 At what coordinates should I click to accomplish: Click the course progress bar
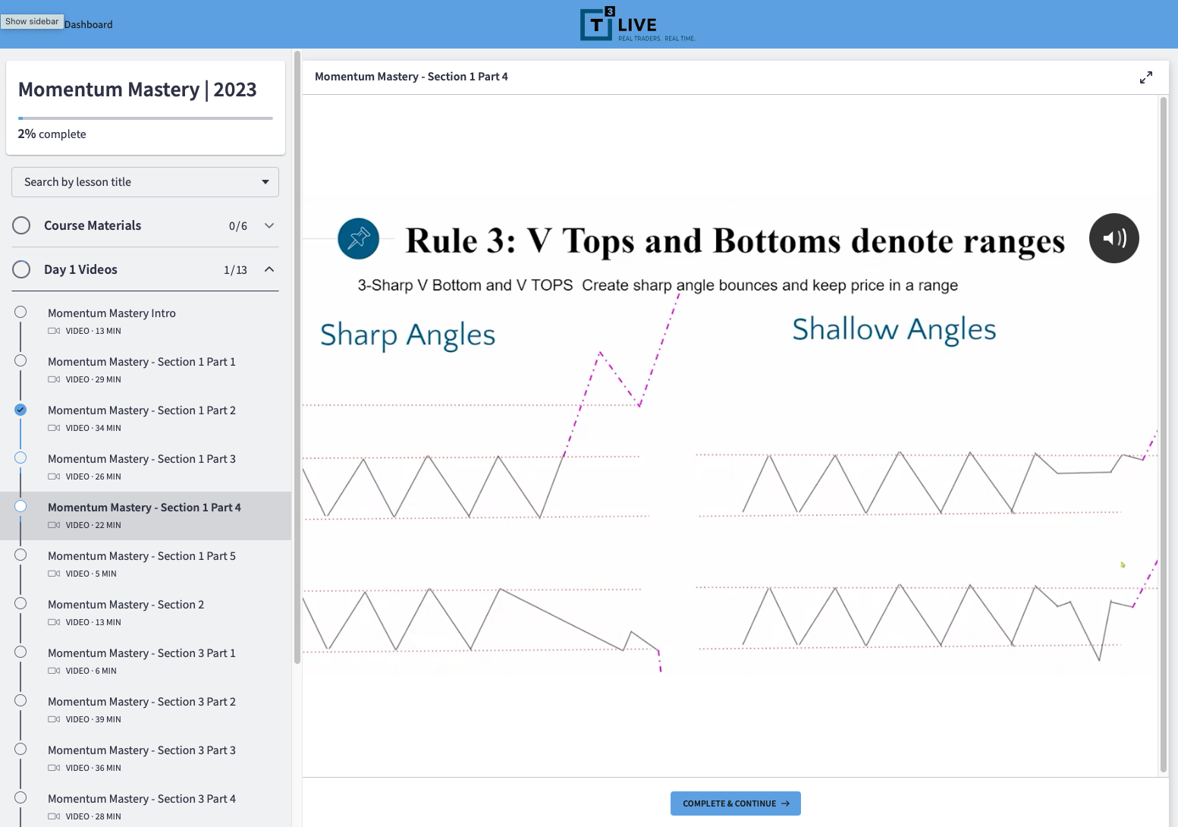[145, 118]
